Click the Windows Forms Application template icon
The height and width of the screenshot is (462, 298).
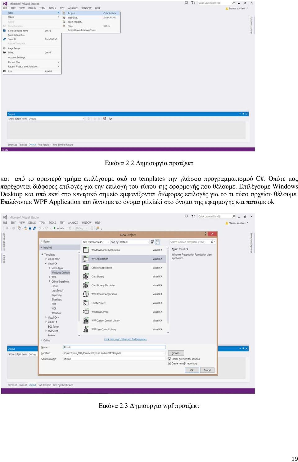click(86, 250)
